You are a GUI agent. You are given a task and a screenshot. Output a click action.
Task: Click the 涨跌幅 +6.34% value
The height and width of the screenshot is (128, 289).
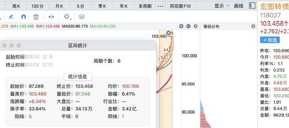tap(37, 101)
